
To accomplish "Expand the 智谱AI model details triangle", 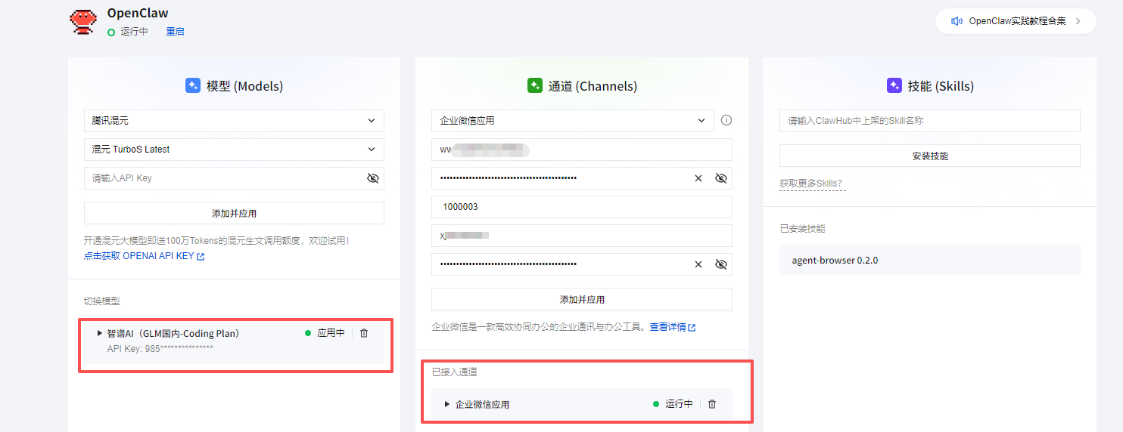I will (x=99, y=333).
